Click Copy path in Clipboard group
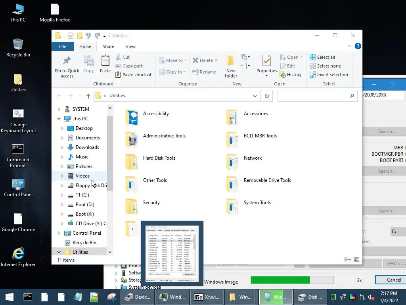The image size is (406, 305). click(x=129, y=66)
